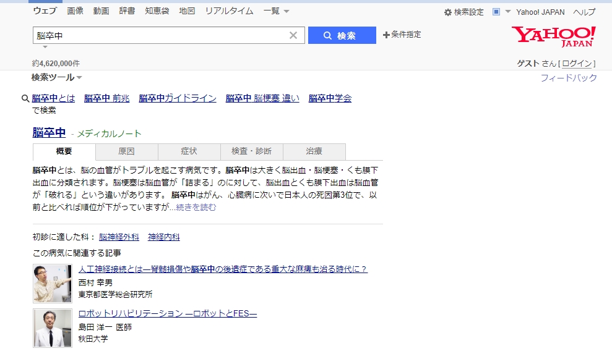
Task: Open the 検索ツール dropdown
Action: pyautogui.click(x=56, y=77)
